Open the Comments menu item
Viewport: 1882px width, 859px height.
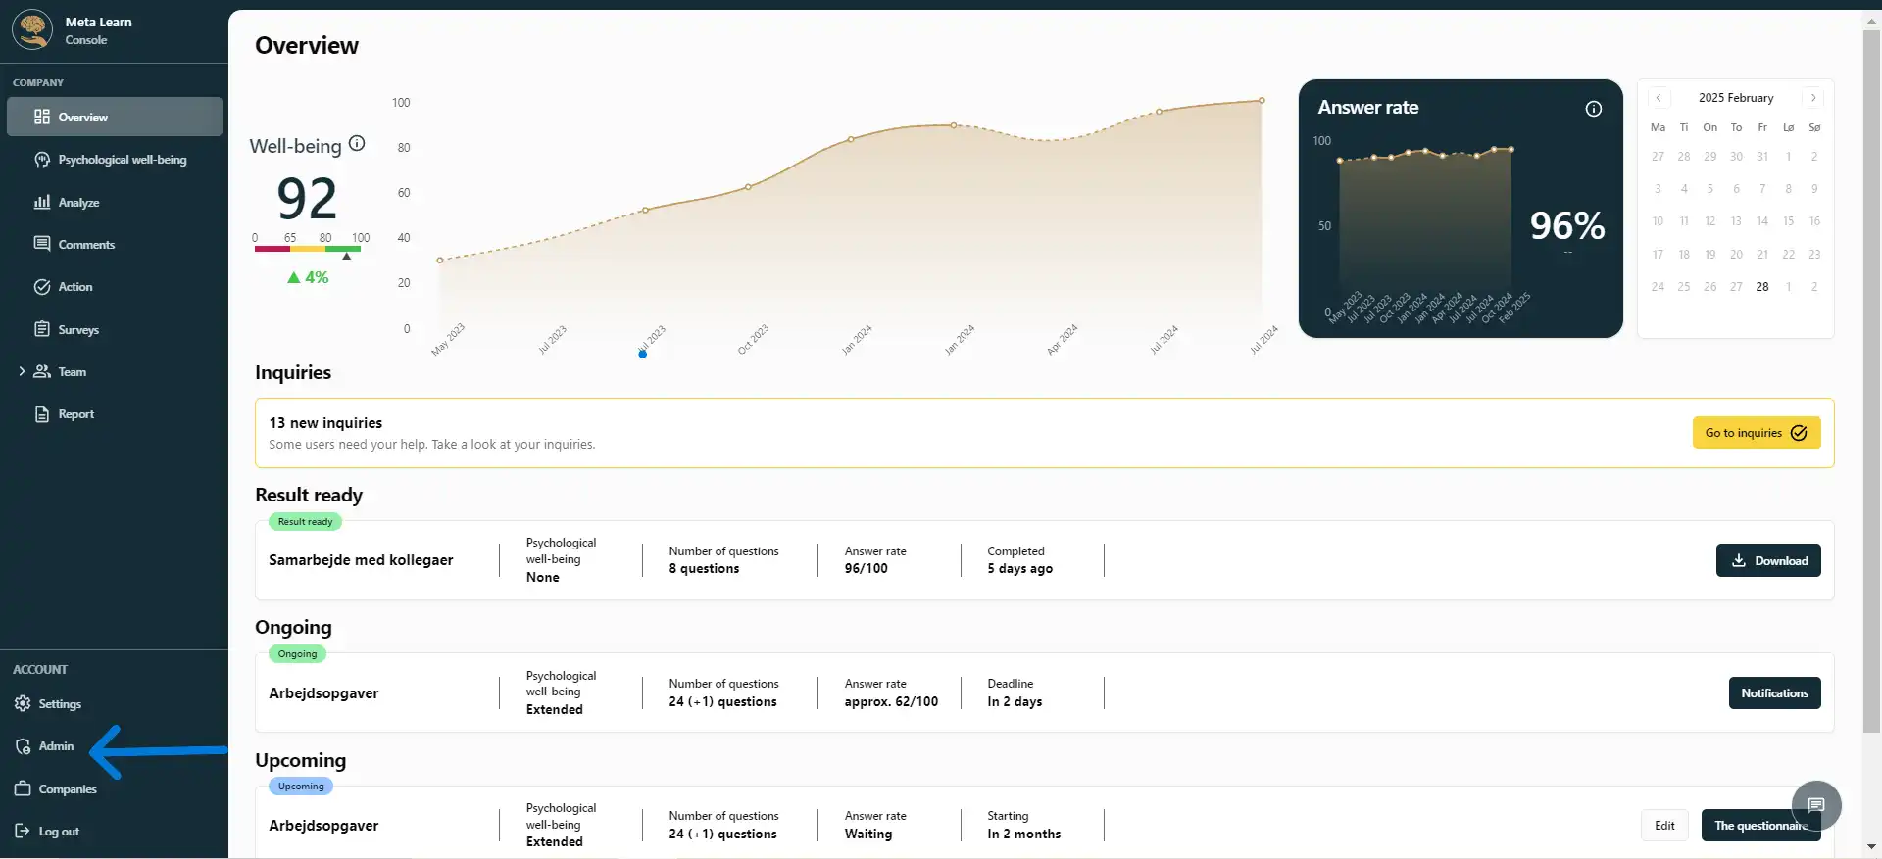(86, 245)
